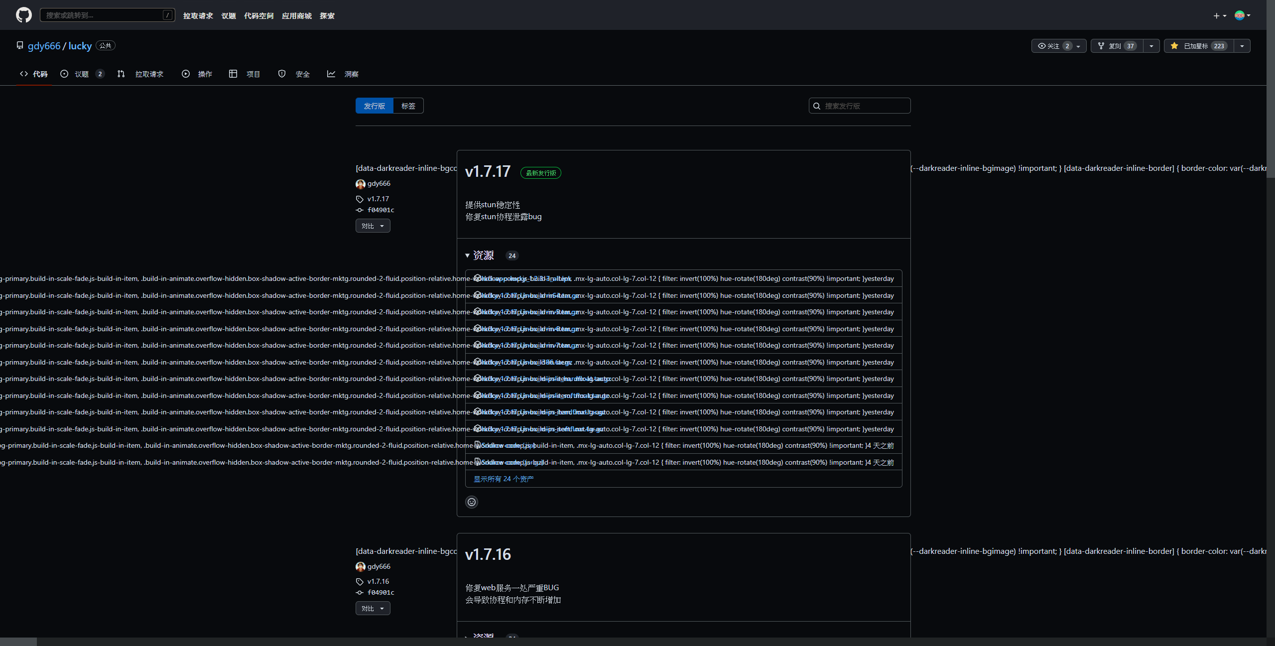Image resolution: width=1275 pixels, height=646 pixels.
Task: Open emoji reaction picker on v1.7.17 release
Action: [471, 502]
